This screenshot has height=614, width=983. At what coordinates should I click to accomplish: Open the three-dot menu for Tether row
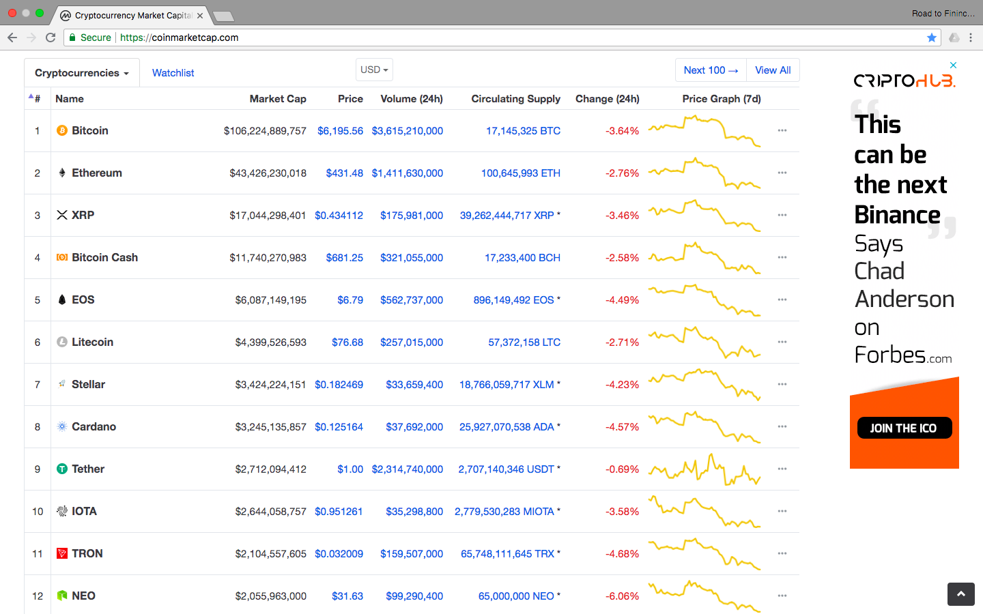tap(782, 469)
